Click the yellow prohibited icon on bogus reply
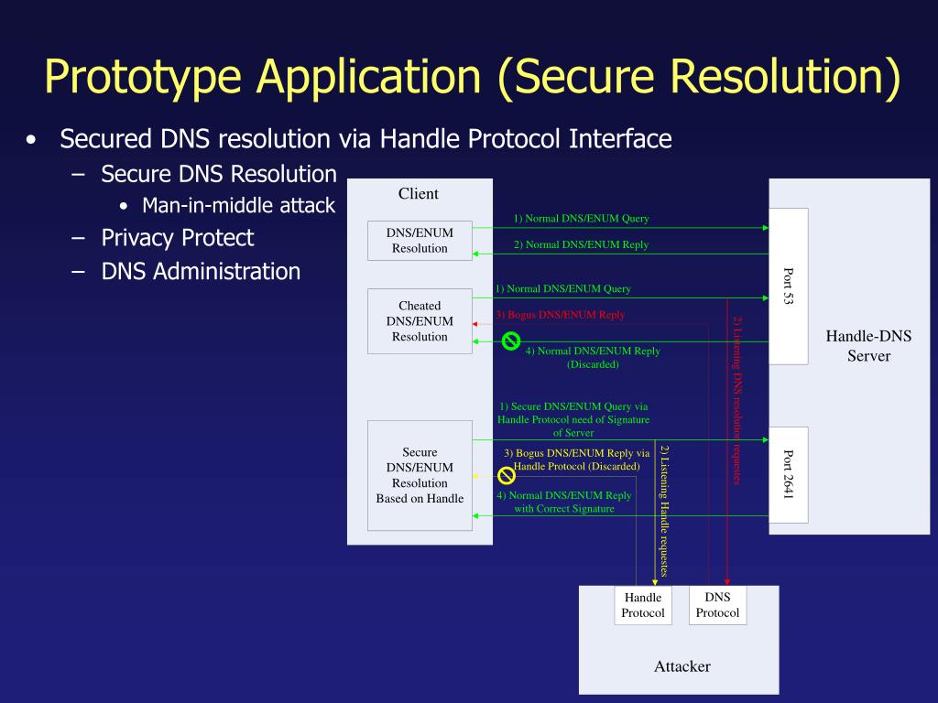This screenshot has width=938, height=703. 506,475
